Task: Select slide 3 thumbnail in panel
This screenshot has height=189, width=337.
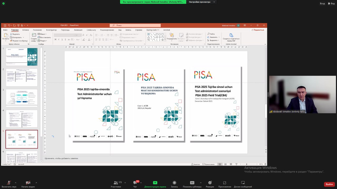Action: coord(22,98)
